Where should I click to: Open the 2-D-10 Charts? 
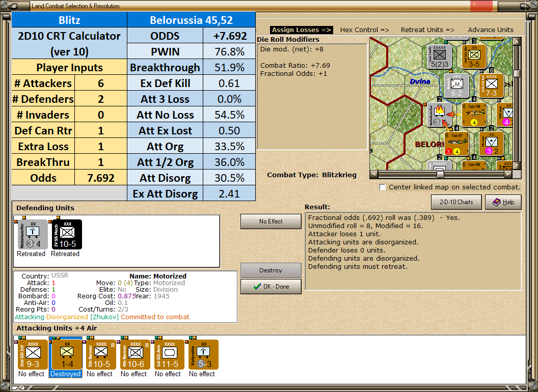456,202
